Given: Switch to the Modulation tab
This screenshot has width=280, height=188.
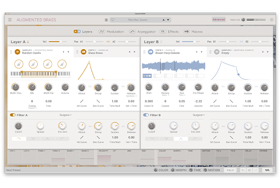Looking at the screenshot, I should click(111, 32).
